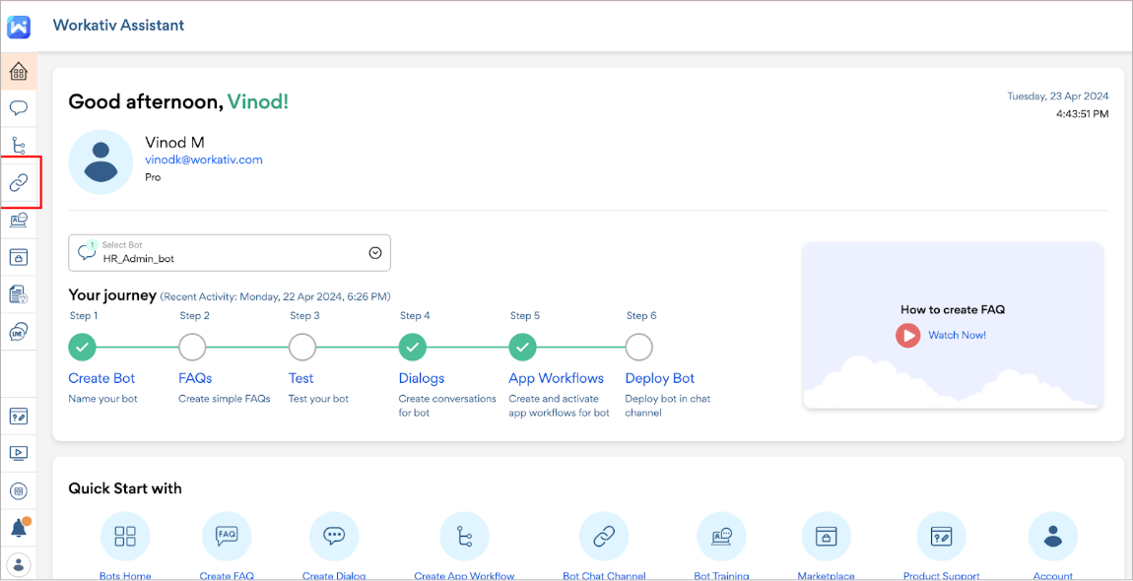Play the How to create FAQ video

pos(907,335)
